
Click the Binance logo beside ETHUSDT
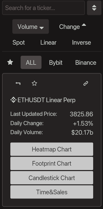13,100
